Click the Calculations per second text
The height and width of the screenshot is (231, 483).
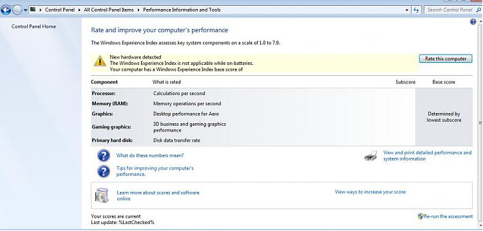pos(179,93)
